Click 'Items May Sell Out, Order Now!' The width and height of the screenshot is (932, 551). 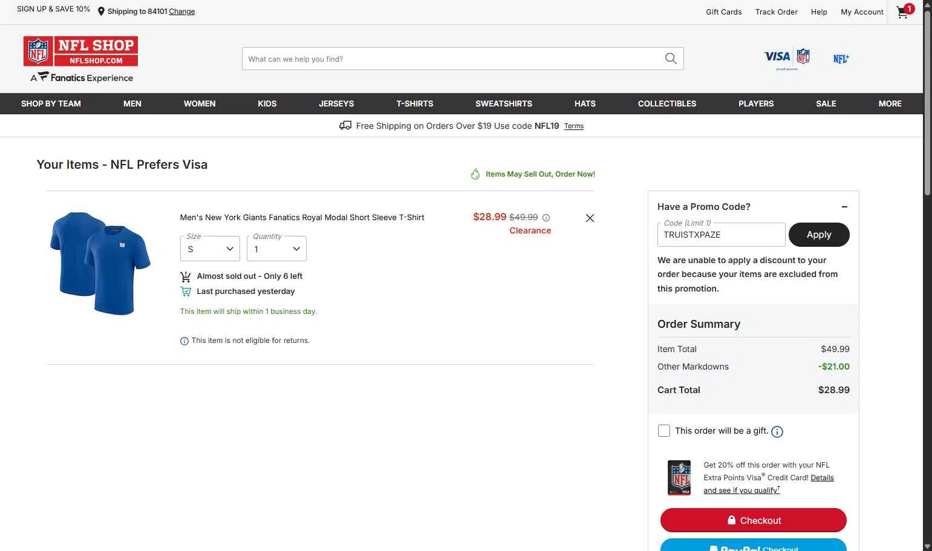[x=540, y=174]
